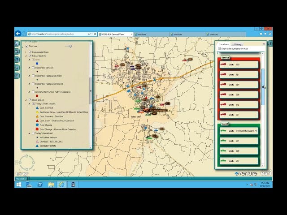Toggle the Commercial Data checkbox
Image resolution: width=287 pixels, height=215 pixels.
pos(30,52)
